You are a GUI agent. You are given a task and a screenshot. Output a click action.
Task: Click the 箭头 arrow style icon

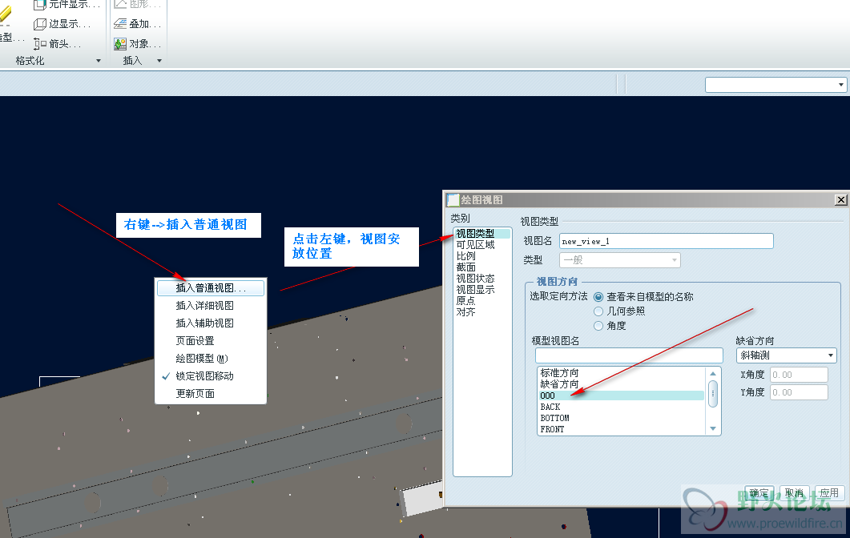(x=39, y=43)
